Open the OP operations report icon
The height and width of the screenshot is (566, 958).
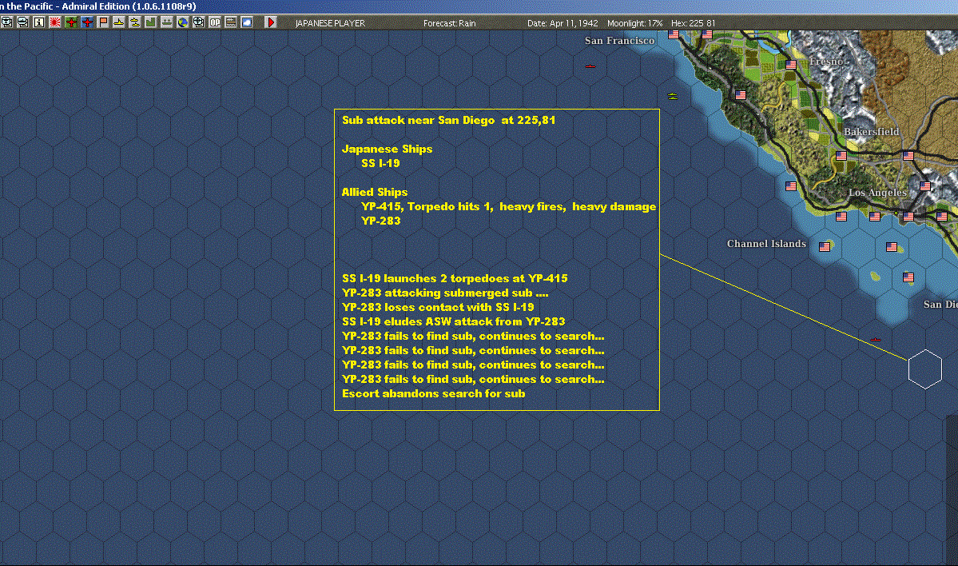[214, 22]
